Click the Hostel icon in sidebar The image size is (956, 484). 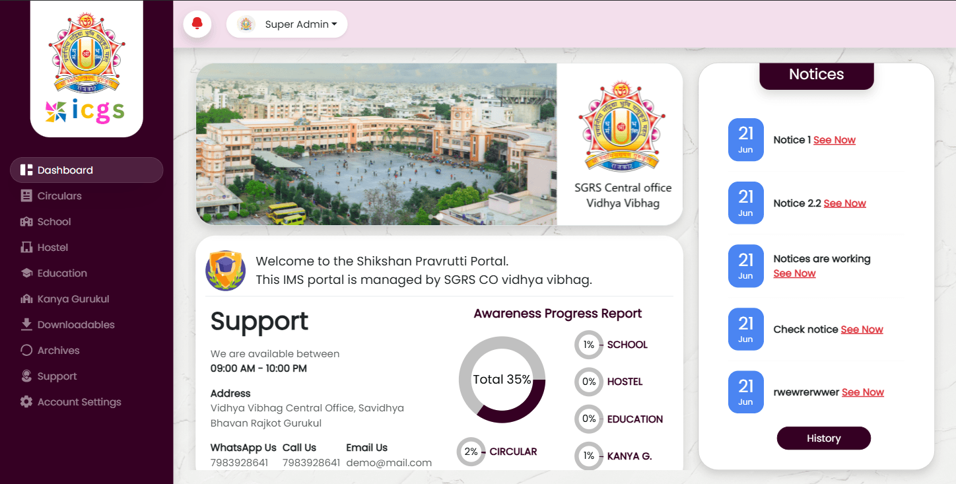coord(26,247)
